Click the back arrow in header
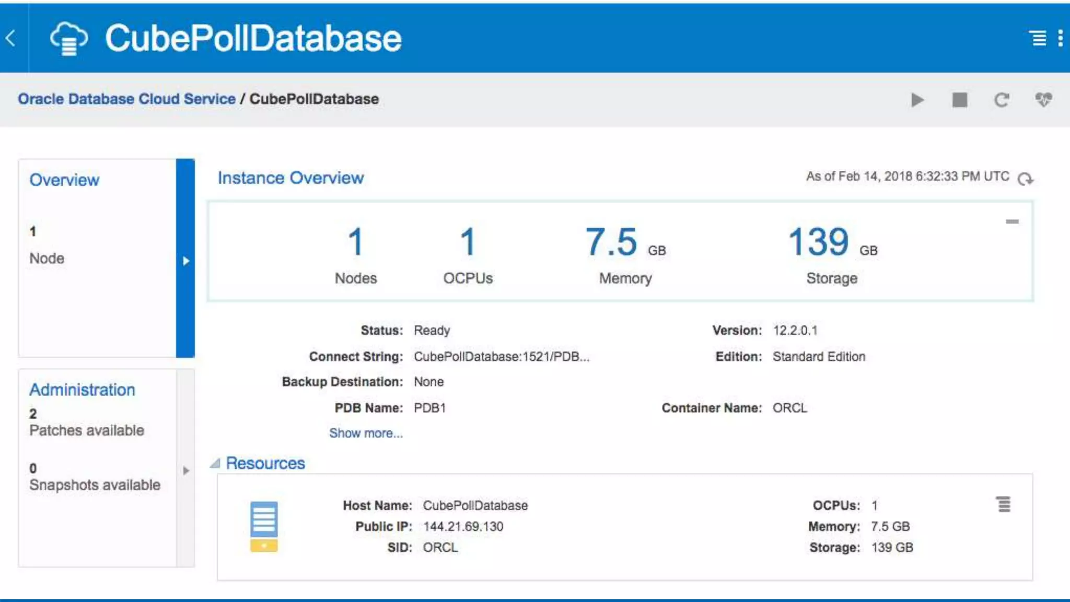The width and height of the screenshot is (1070, 602). click(x=10, y=38)
